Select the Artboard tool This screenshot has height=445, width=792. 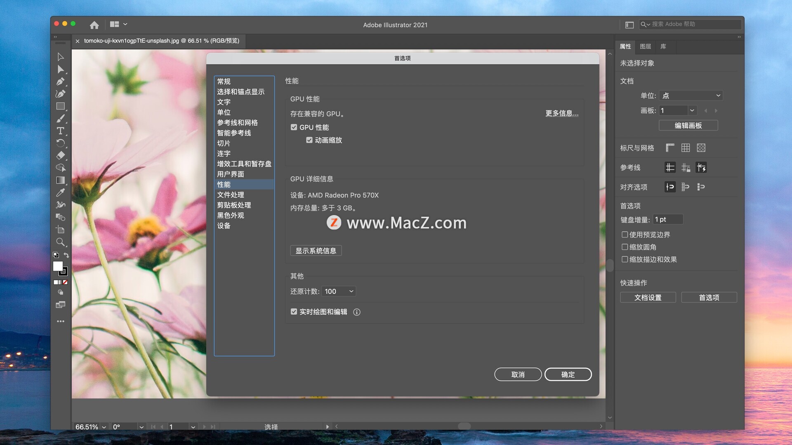pos(61,230)
